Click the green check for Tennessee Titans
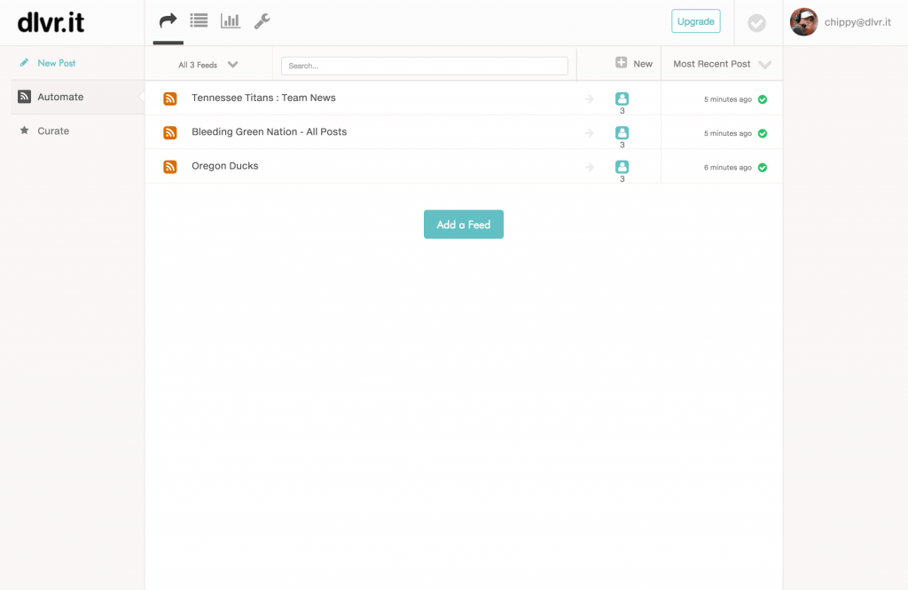This screenshot has height=590, width=908. pos(763,99)
